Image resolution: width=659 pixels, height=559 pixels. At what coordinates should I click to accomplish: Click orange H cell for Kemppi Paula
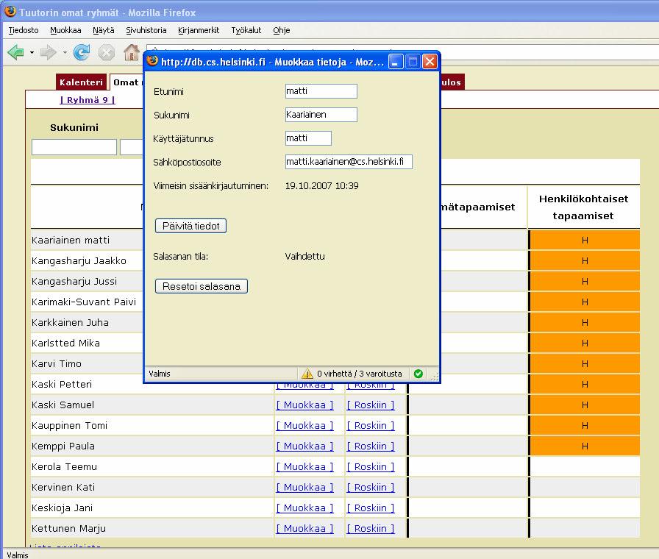(x=585, y=446)
